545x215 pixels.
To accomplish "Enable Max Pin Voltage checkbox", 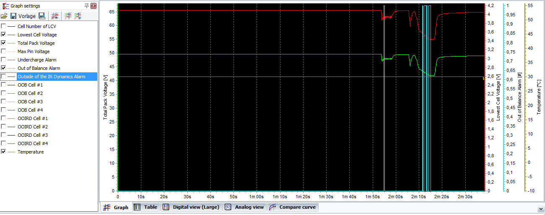I will pos(3,51).
